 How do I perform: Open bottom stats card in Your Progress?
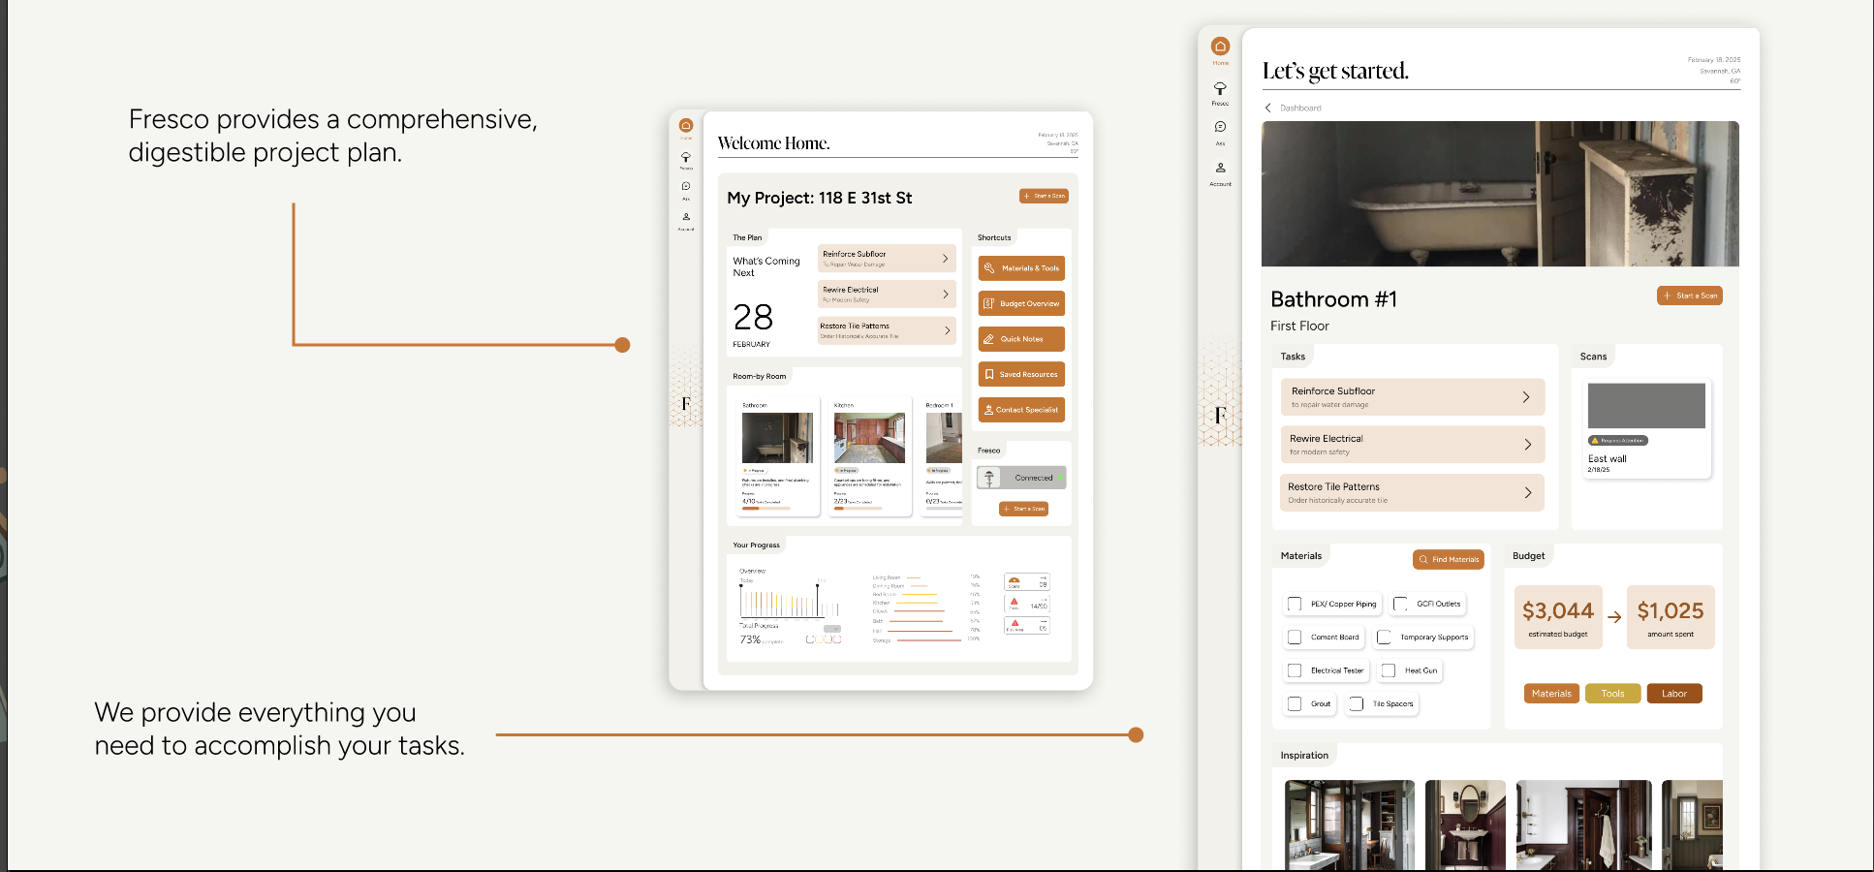[x=1026, y=626]
